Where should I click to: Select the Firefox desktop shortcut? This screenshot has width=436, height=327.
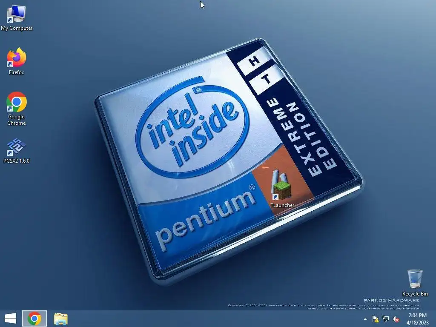pyautogui.click(x=17, y=61)
